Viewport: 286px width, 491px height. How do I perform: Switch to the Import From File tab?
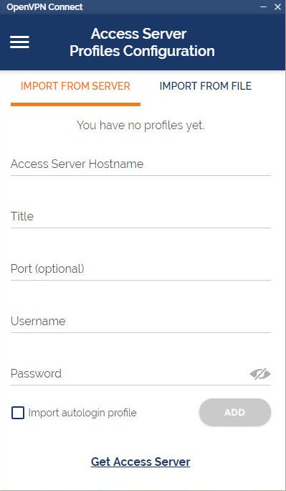[x=205, y=86]
